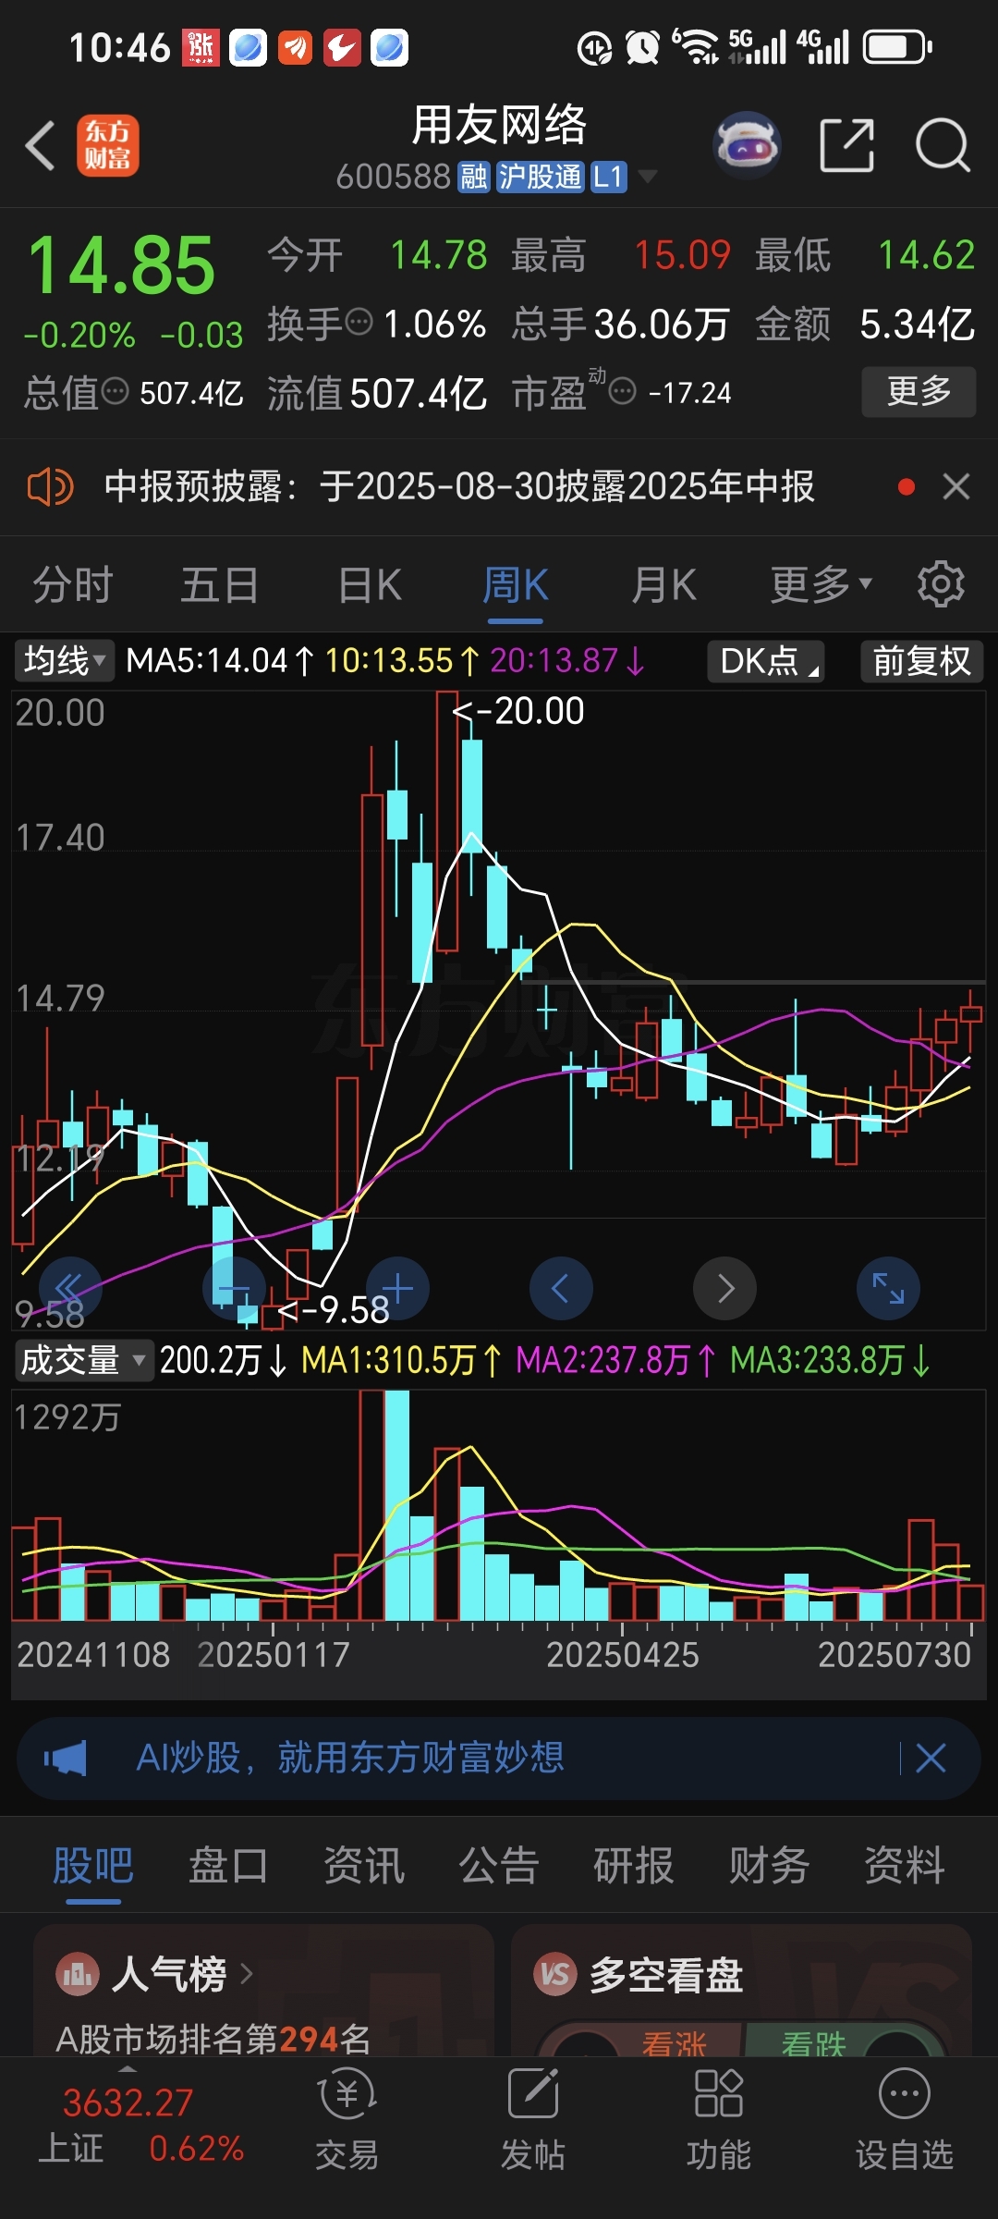Tap 换手 info icon

click(x=359, y=323)
